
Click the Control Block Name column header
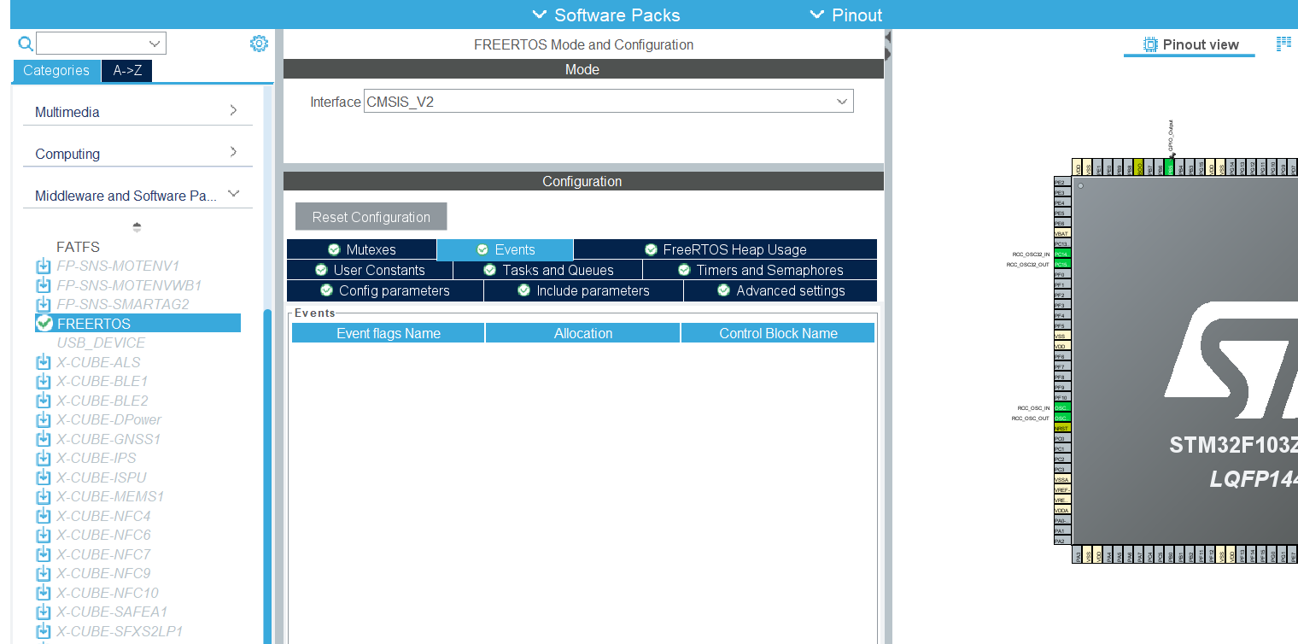tap(778, 333)
